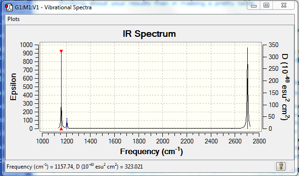Click the yellow question mark help button
299x176 pixels.
(x=281, y=166)
